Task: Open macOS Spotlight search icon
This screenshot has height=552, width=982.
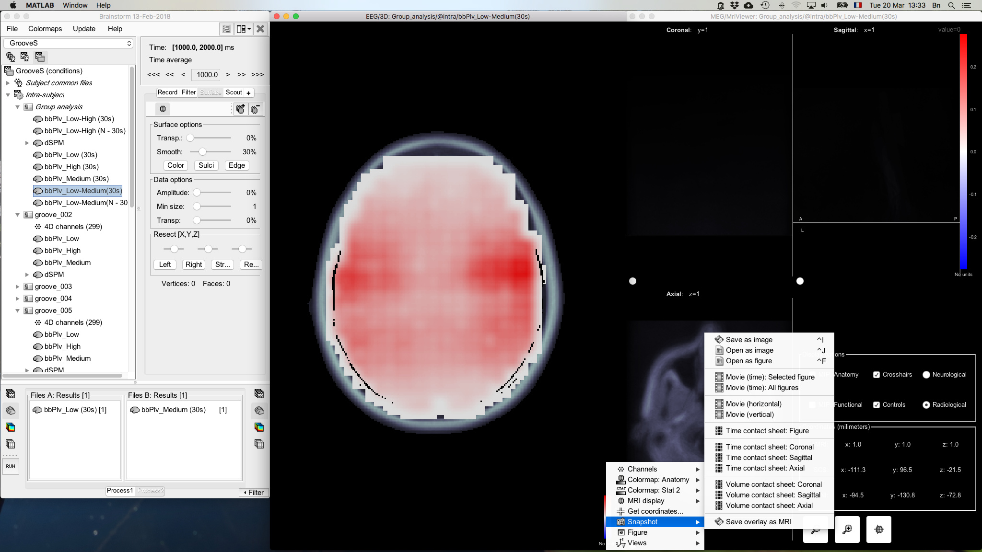Action: click(x=952, y=5)
